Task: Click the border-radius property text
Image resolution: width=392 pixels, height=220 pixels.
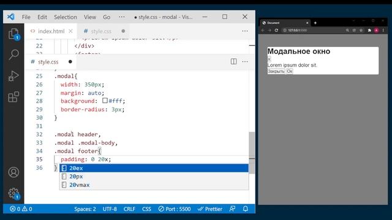Action: click(x=83, y=109)
